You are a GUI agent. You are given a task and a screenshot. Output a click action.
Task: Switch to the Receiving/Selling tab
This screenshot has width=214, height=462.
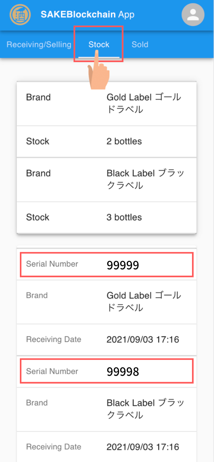click(39, 45)
